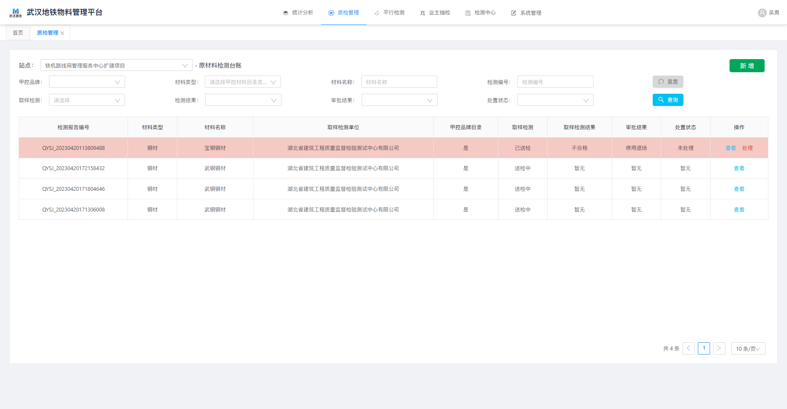
Task: Click the blue 查询 search button
Action: pyautogui.click(x=668, y=100)
